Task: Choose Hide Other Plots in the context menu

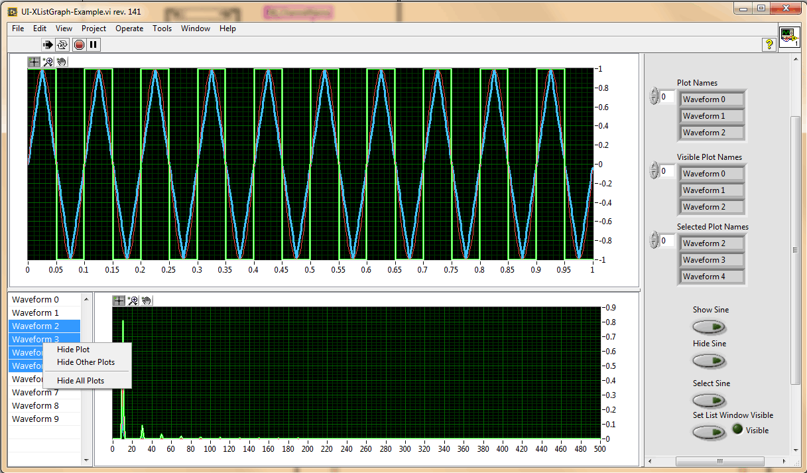Action: pyautogui.click(x=87, y=362)
